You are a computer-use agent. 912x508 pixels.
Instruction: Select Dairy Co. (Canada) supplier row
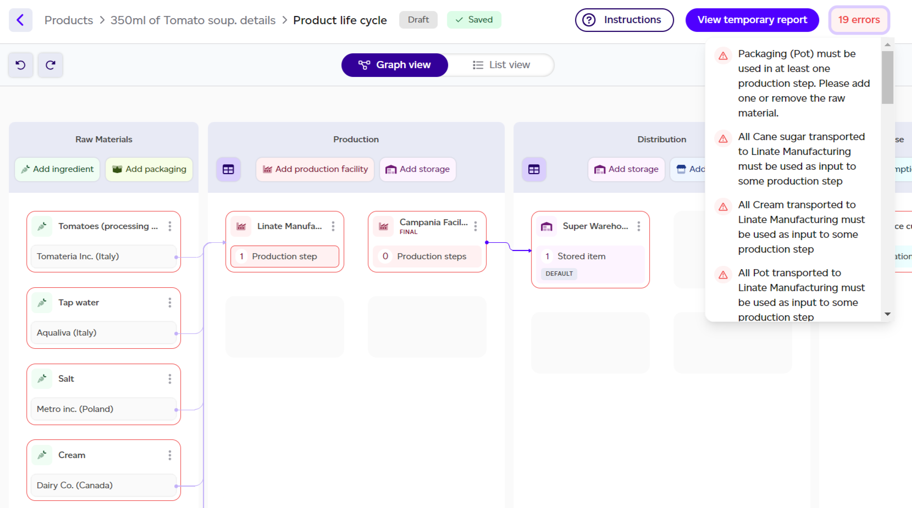click(103, 485)
